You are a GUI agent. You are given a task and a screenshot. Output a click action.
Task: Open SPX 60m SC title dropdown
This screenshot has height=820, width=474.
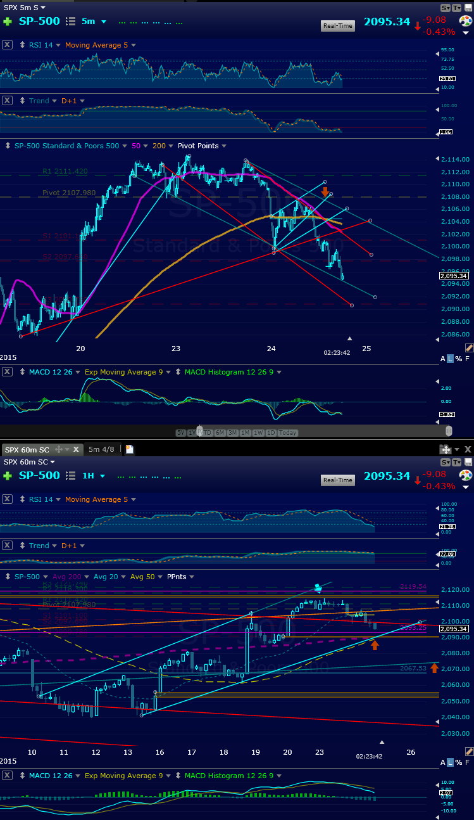tap(53, 462)
